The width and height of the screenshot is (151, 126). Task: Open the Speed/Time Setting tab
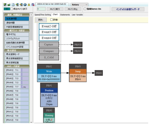(43, 15)
